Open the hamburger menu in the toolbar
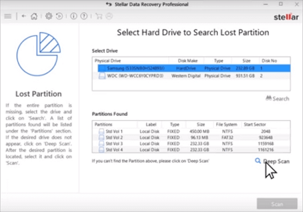The image size is (303, 212). coord(7,16)
